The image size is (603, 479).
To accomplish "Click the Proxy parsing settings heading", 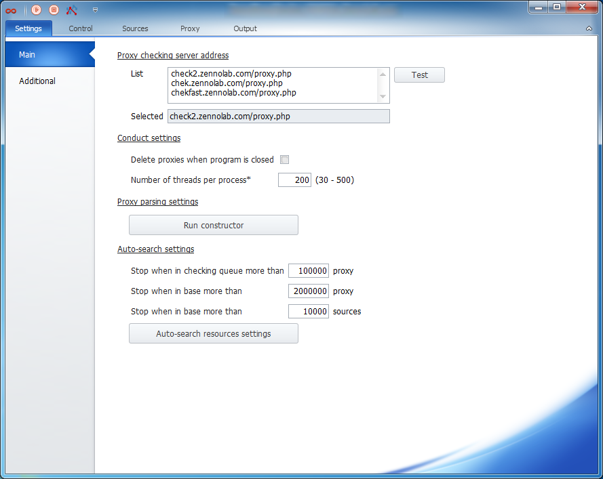I will point(157,202).
